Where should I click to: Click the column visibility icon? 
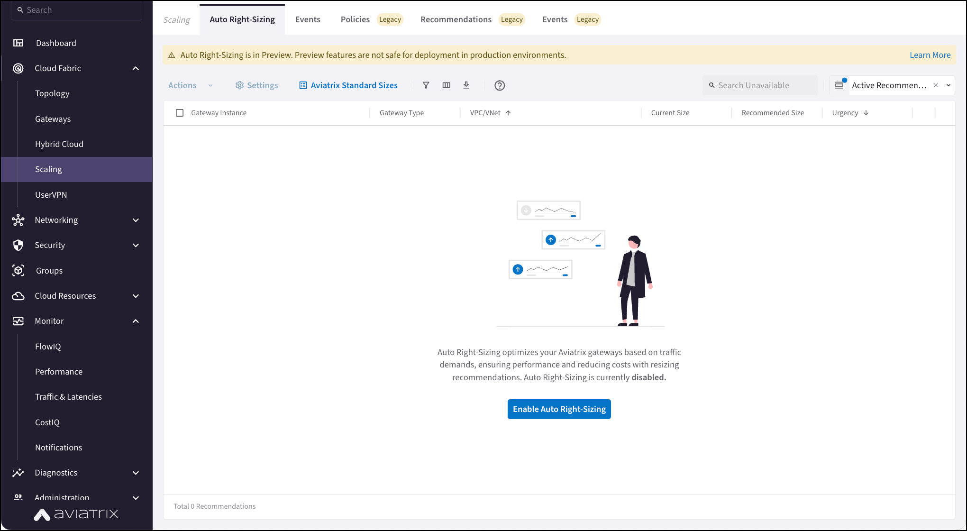coord(446,85)
